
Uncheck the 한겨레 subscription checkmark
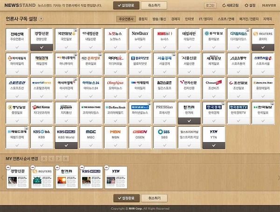[x=189, y=121]
